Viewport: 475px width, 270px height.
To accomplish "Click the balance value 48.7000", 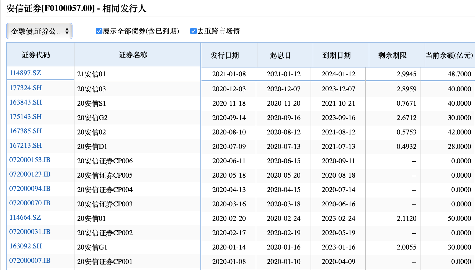I will 459,74.
